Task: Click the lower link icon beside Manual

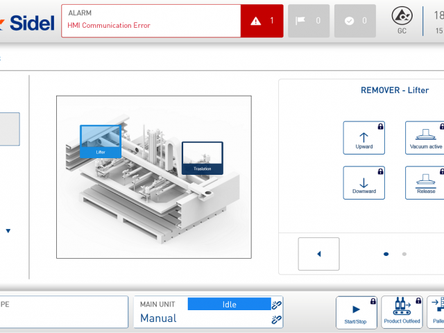Action: [277, 320]
